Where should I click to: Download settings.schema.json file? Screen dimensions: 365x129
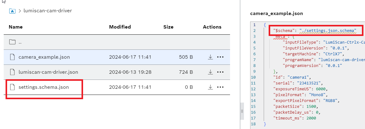210,87
